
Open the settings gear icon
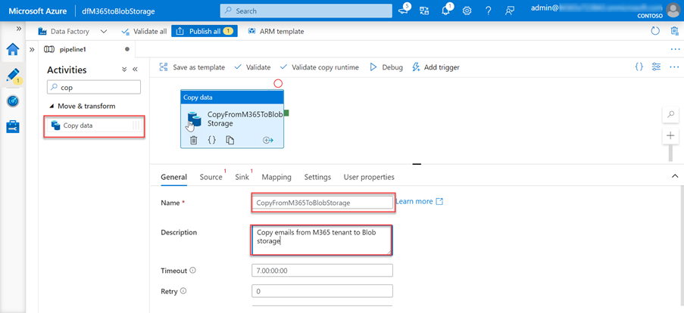[467, 11]
